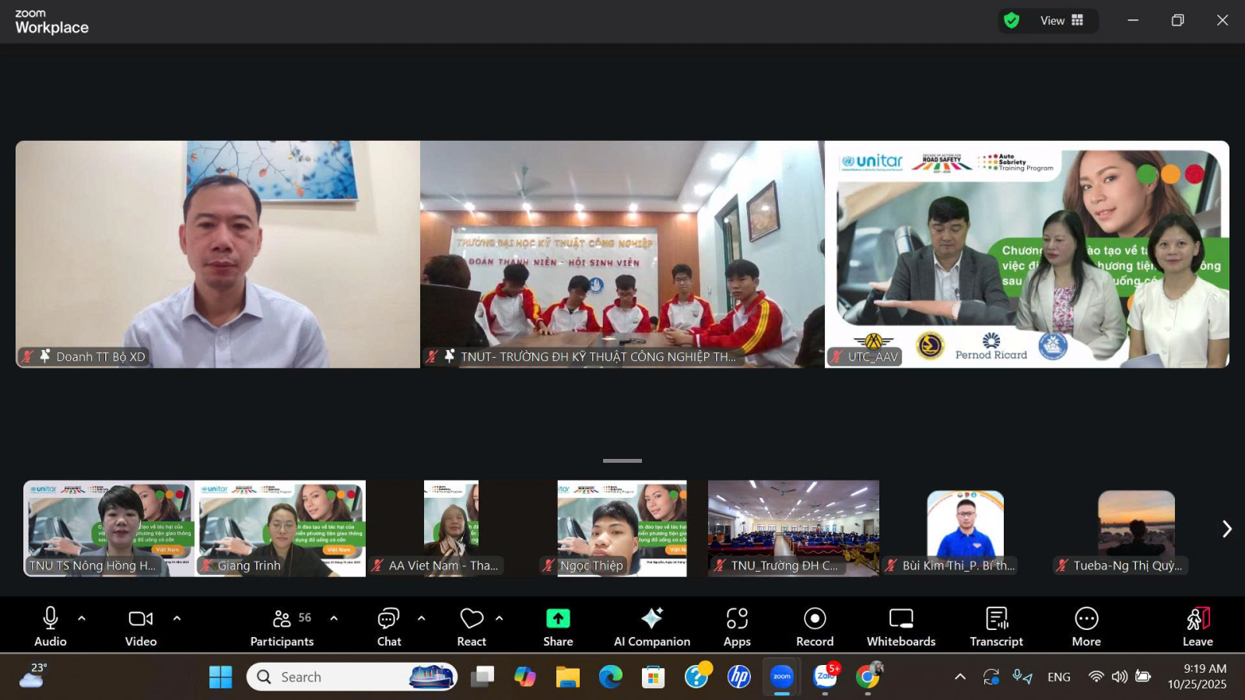Start recording with the Record button
1245x700 pixels.
[x=815, y=626]
